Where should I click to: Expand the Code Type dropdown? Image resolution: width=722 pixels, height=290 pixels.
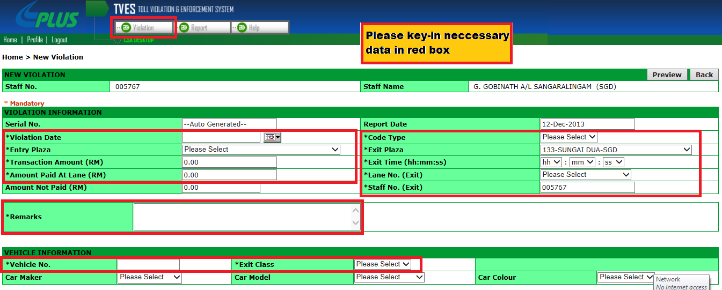point(568,137)
